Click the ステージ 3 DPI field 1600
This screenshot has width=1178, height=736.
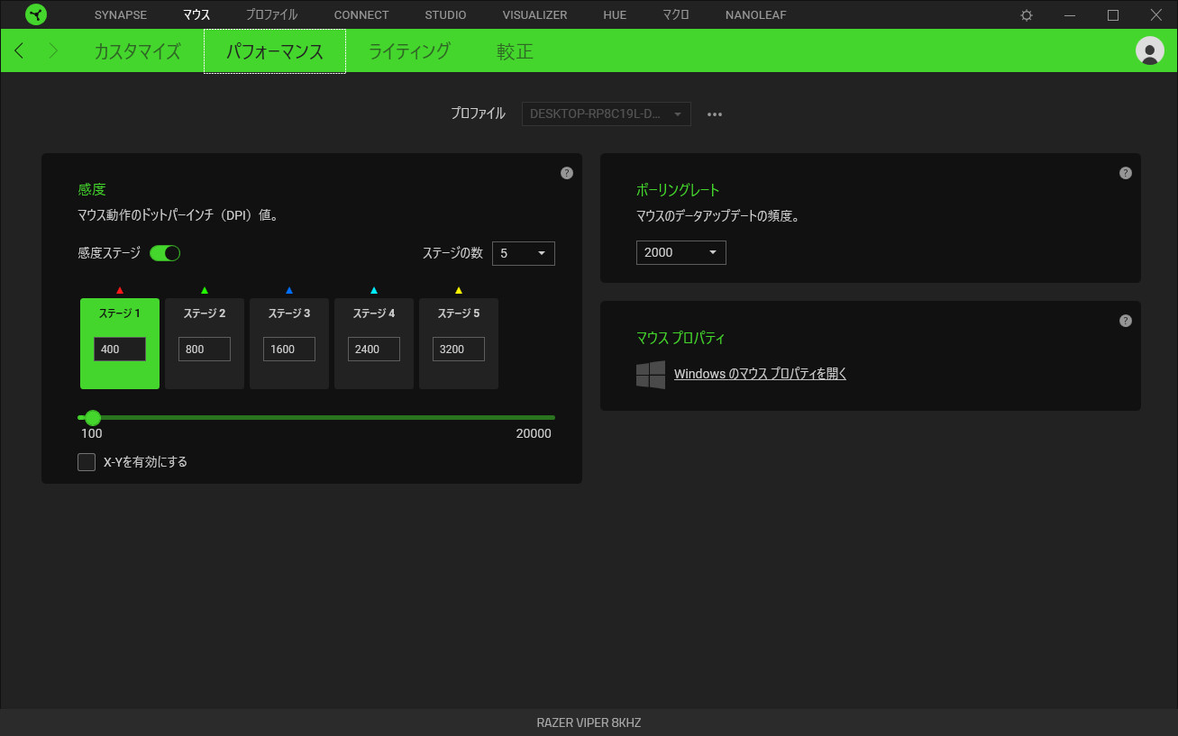[289, 350]
